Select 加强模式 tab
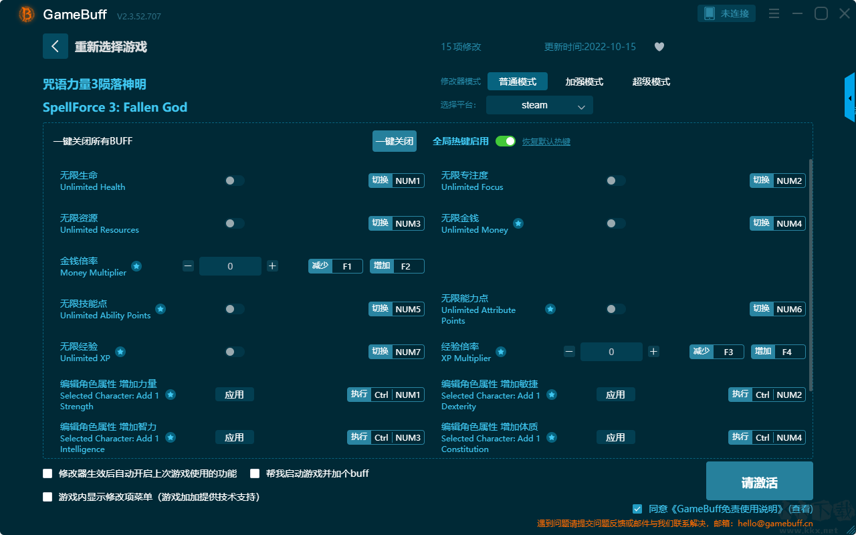 click(584, 82)
